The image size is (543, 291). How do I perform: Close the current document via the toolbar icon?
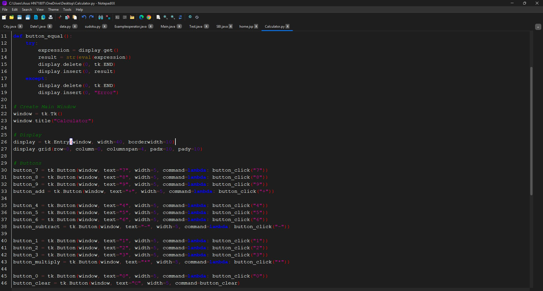point(36,17)
